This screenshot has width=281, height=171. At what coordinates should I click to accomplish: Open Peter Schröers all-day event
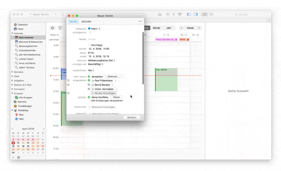(166, 39)
